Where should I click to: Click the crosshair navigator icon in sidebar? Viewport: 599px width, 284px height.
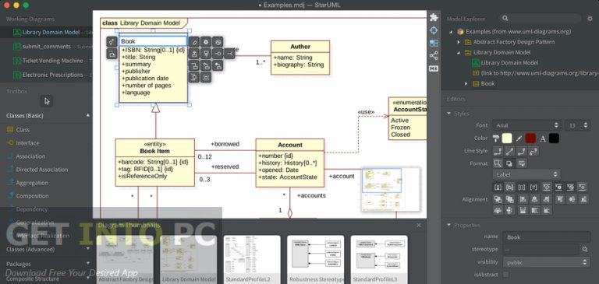click(434, 30)
